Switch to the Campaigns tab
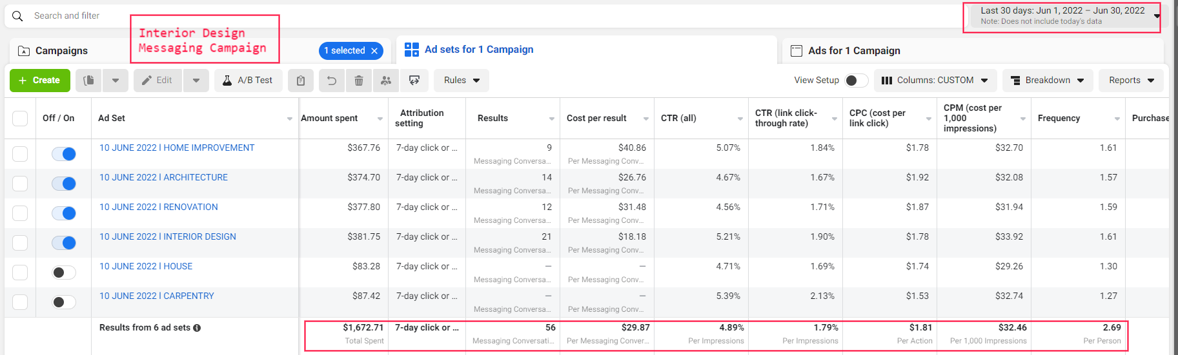Screen dimensions: 1178x355 pos(61,51)
